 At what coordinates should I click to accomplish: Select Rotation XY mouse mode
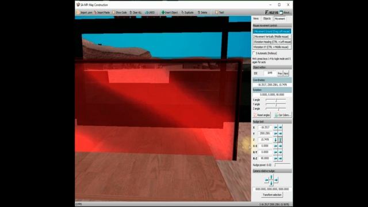(x=272, y=47)
